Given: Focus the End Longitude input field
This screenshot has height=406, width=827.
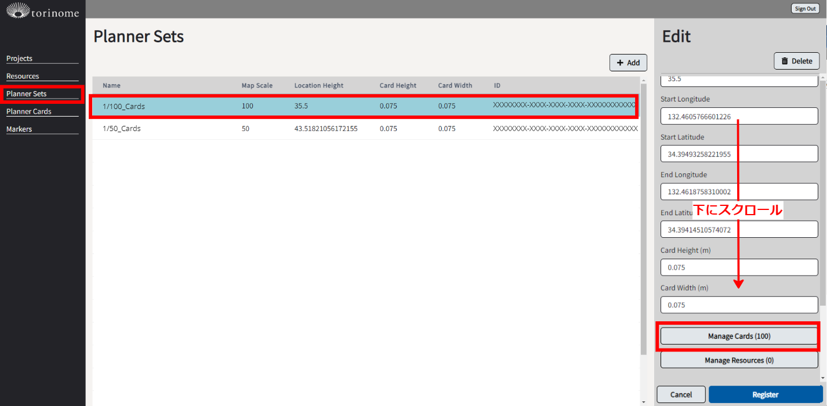Looking at the screenshot, I should tap(739, 192).
